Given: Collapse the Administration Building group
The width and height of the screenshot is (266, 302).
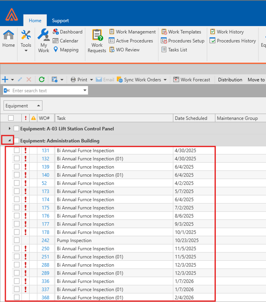Looking at the screenshot, I should [10, 140].
